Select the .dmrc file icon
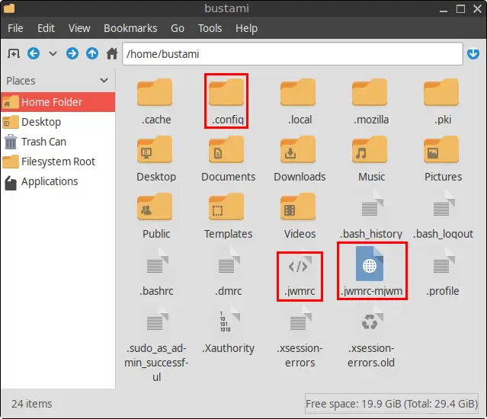487x419 pixels. coord(228,263)
